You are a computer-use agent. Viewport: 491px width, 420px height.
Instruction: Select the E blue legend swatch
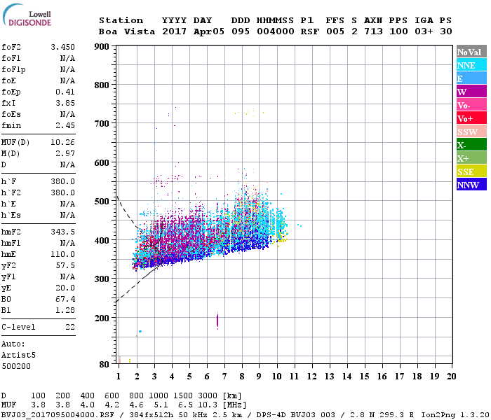click(471, 78)
